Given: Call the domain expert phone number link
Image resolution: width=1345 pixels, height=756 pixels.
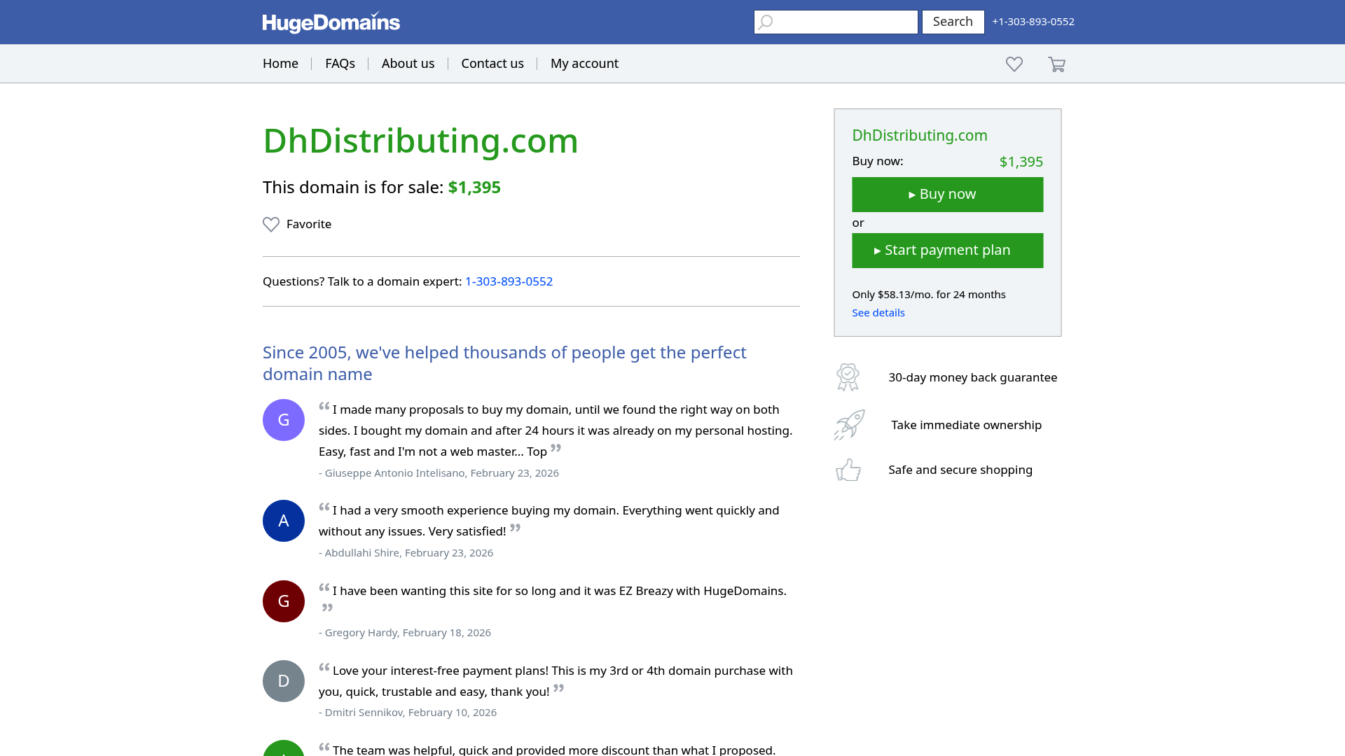Looking at the screenshot, I should tap(509, 281).
